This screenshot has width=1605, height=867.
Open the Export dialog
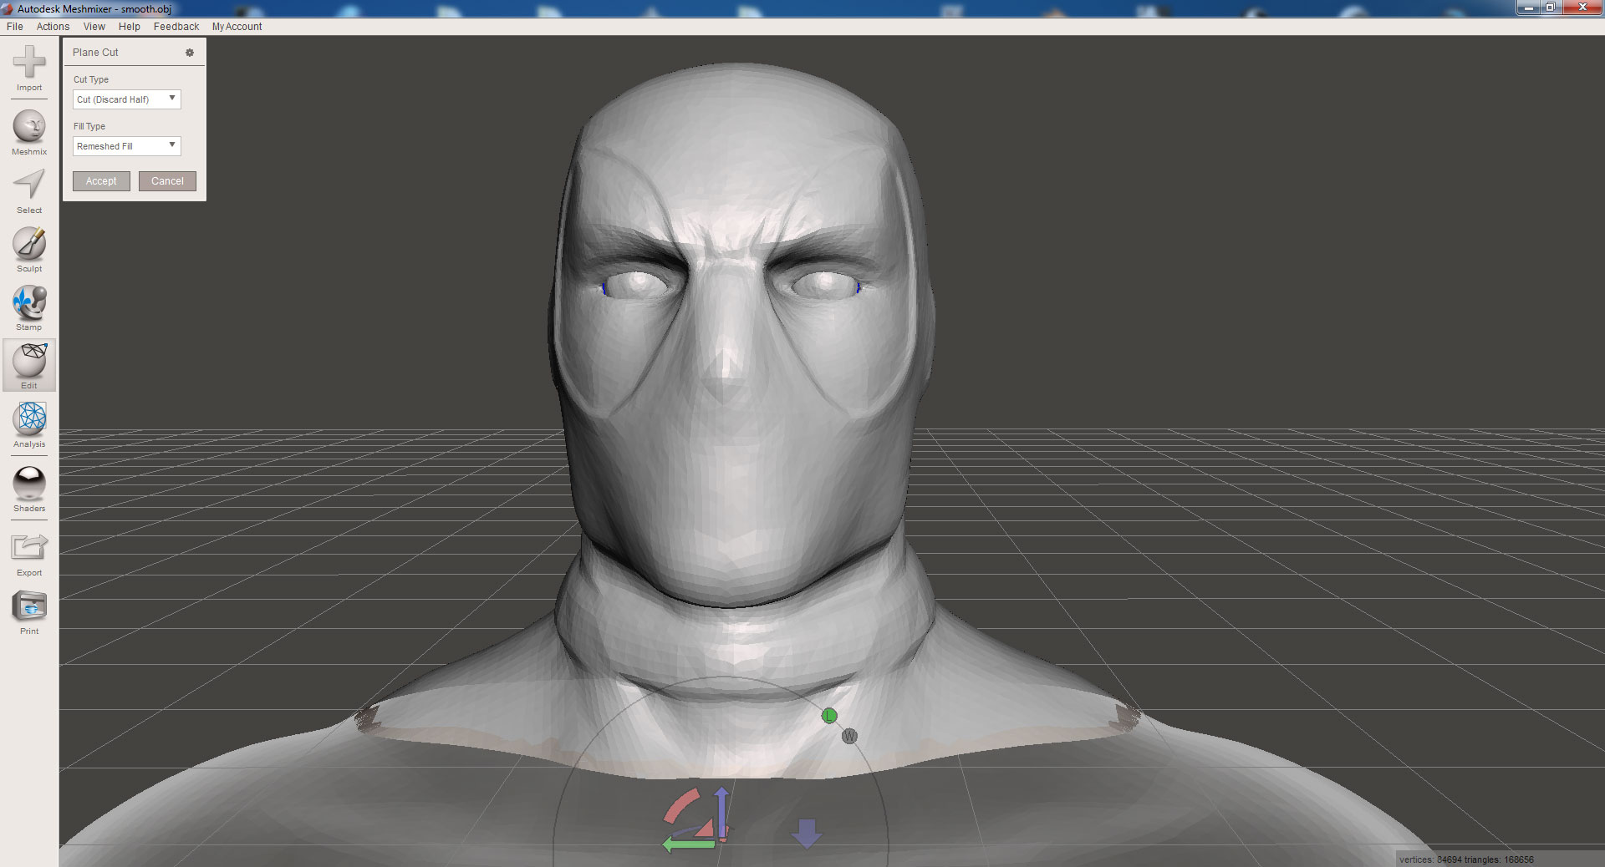pos(29,555)
